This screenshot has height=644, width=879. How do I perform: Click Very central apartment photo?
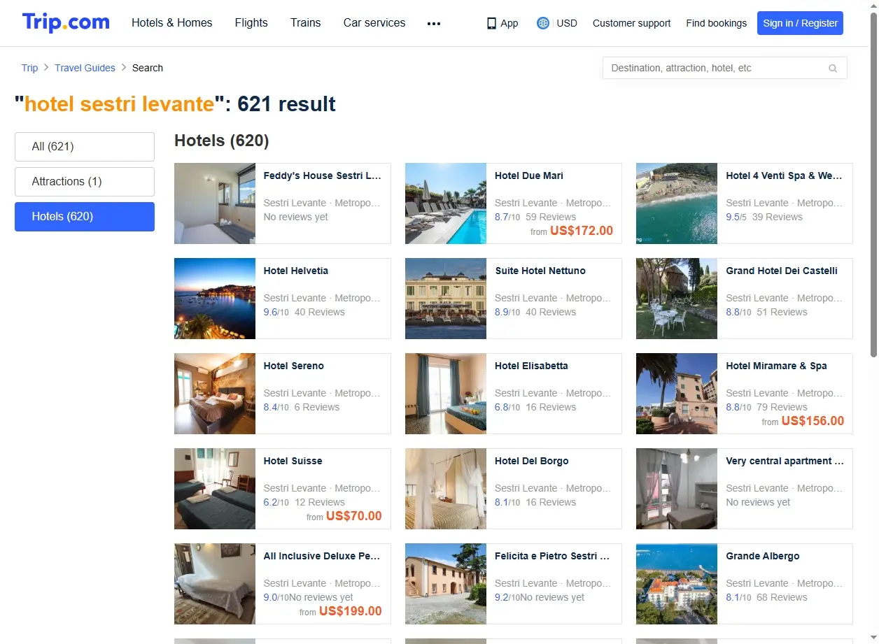tap(677, 489)
